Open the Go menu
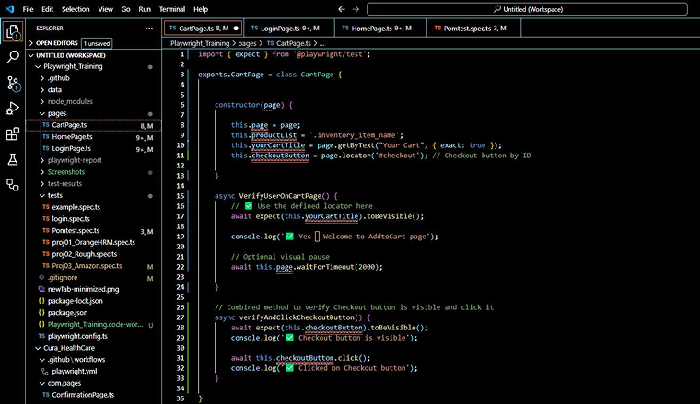This screenshot has height=404, width=700. pyautogui.click(x=126, y=9)
